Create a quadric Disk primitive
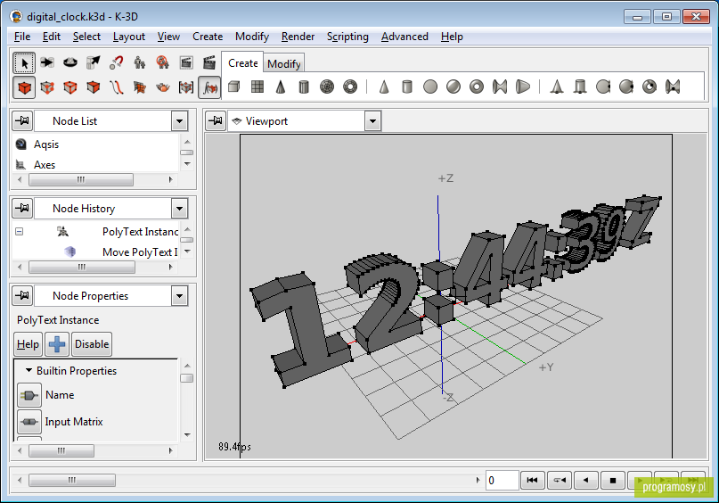Screen dimensions: 719x503 coord(430,87)
